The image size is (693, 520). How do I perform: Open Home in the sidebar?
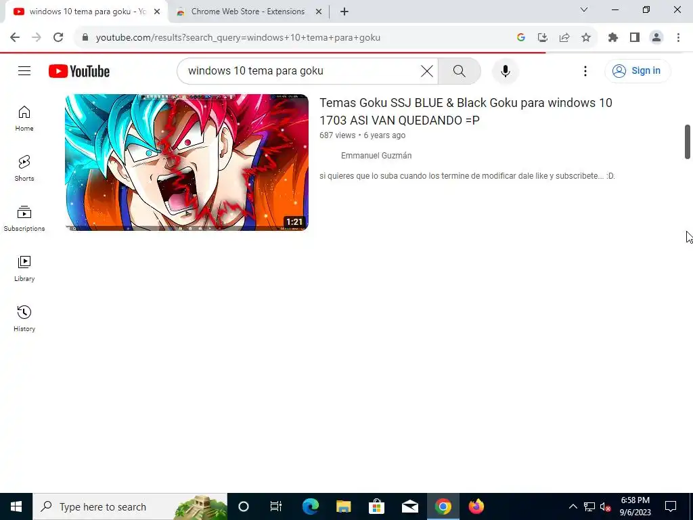point(24,118)
